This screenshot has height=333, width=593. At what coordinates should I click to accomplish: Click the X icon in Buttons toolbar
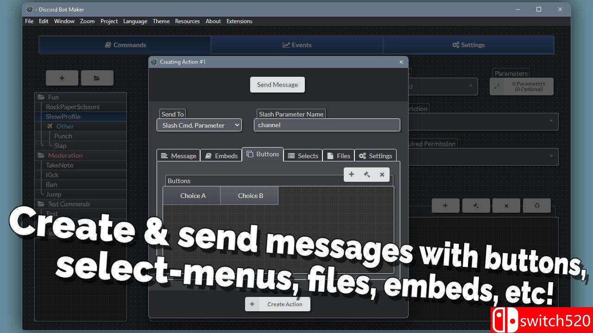pos(382,174)
